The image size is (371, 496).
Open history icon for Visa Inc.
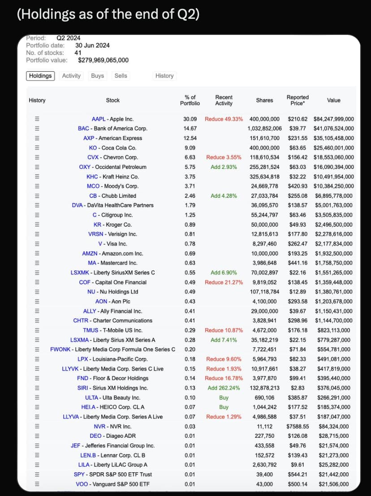pos(37,244)
